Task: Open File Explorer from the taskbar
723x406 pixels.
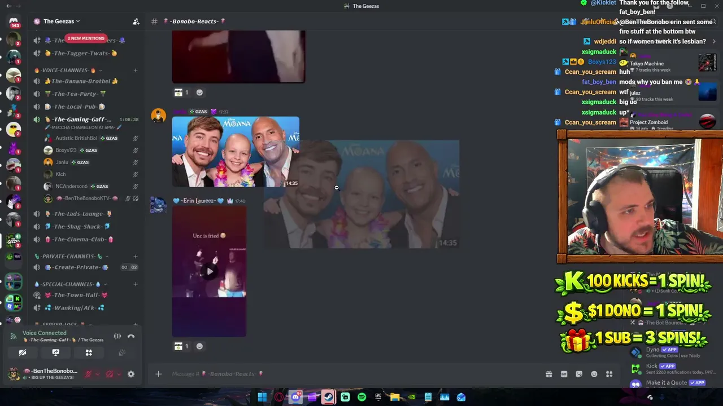Action: click(395, 398)
